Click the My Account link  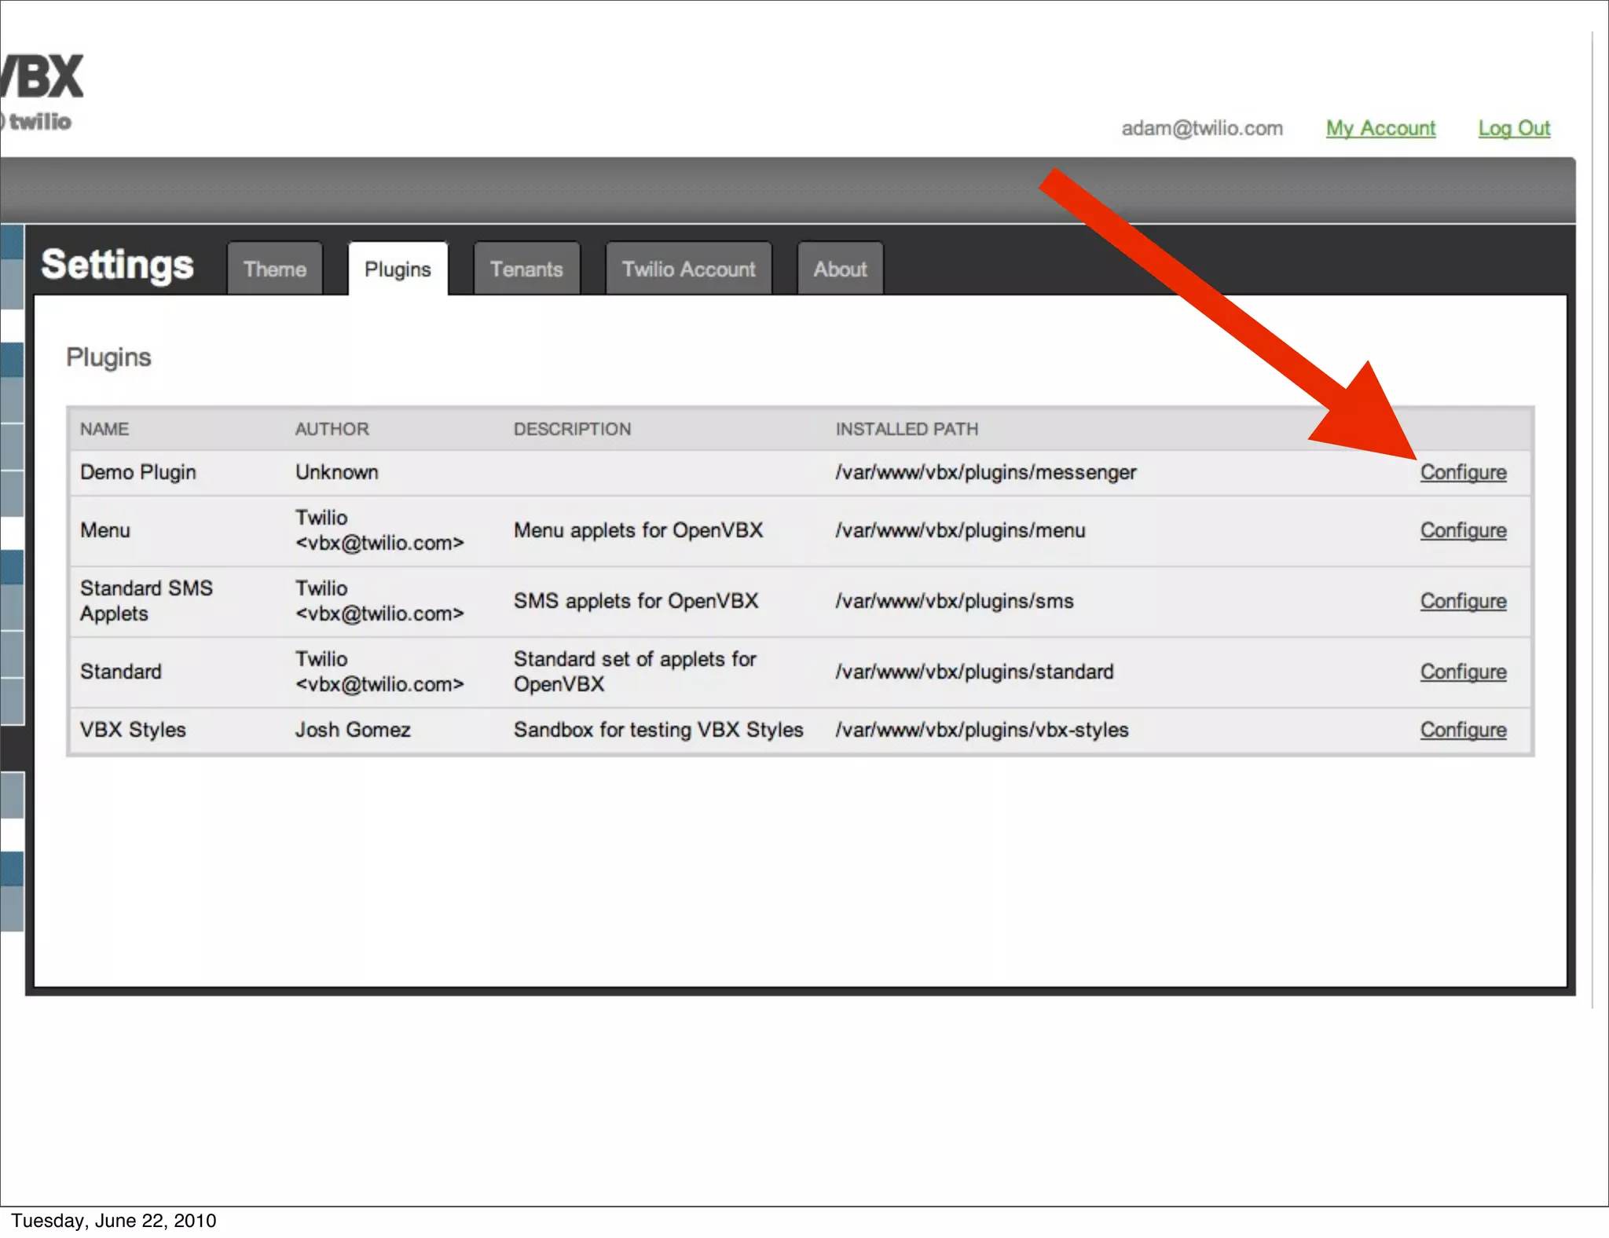point(1380,128)
